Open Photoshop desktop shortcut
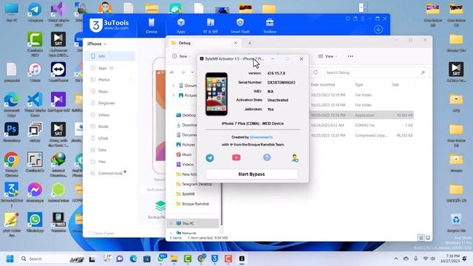473x266 pixels. click(x=12, y=132)
